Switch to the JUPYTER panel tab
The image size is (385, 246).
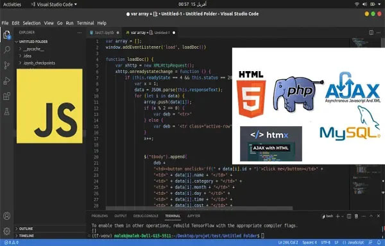click(x=194, y=216)
